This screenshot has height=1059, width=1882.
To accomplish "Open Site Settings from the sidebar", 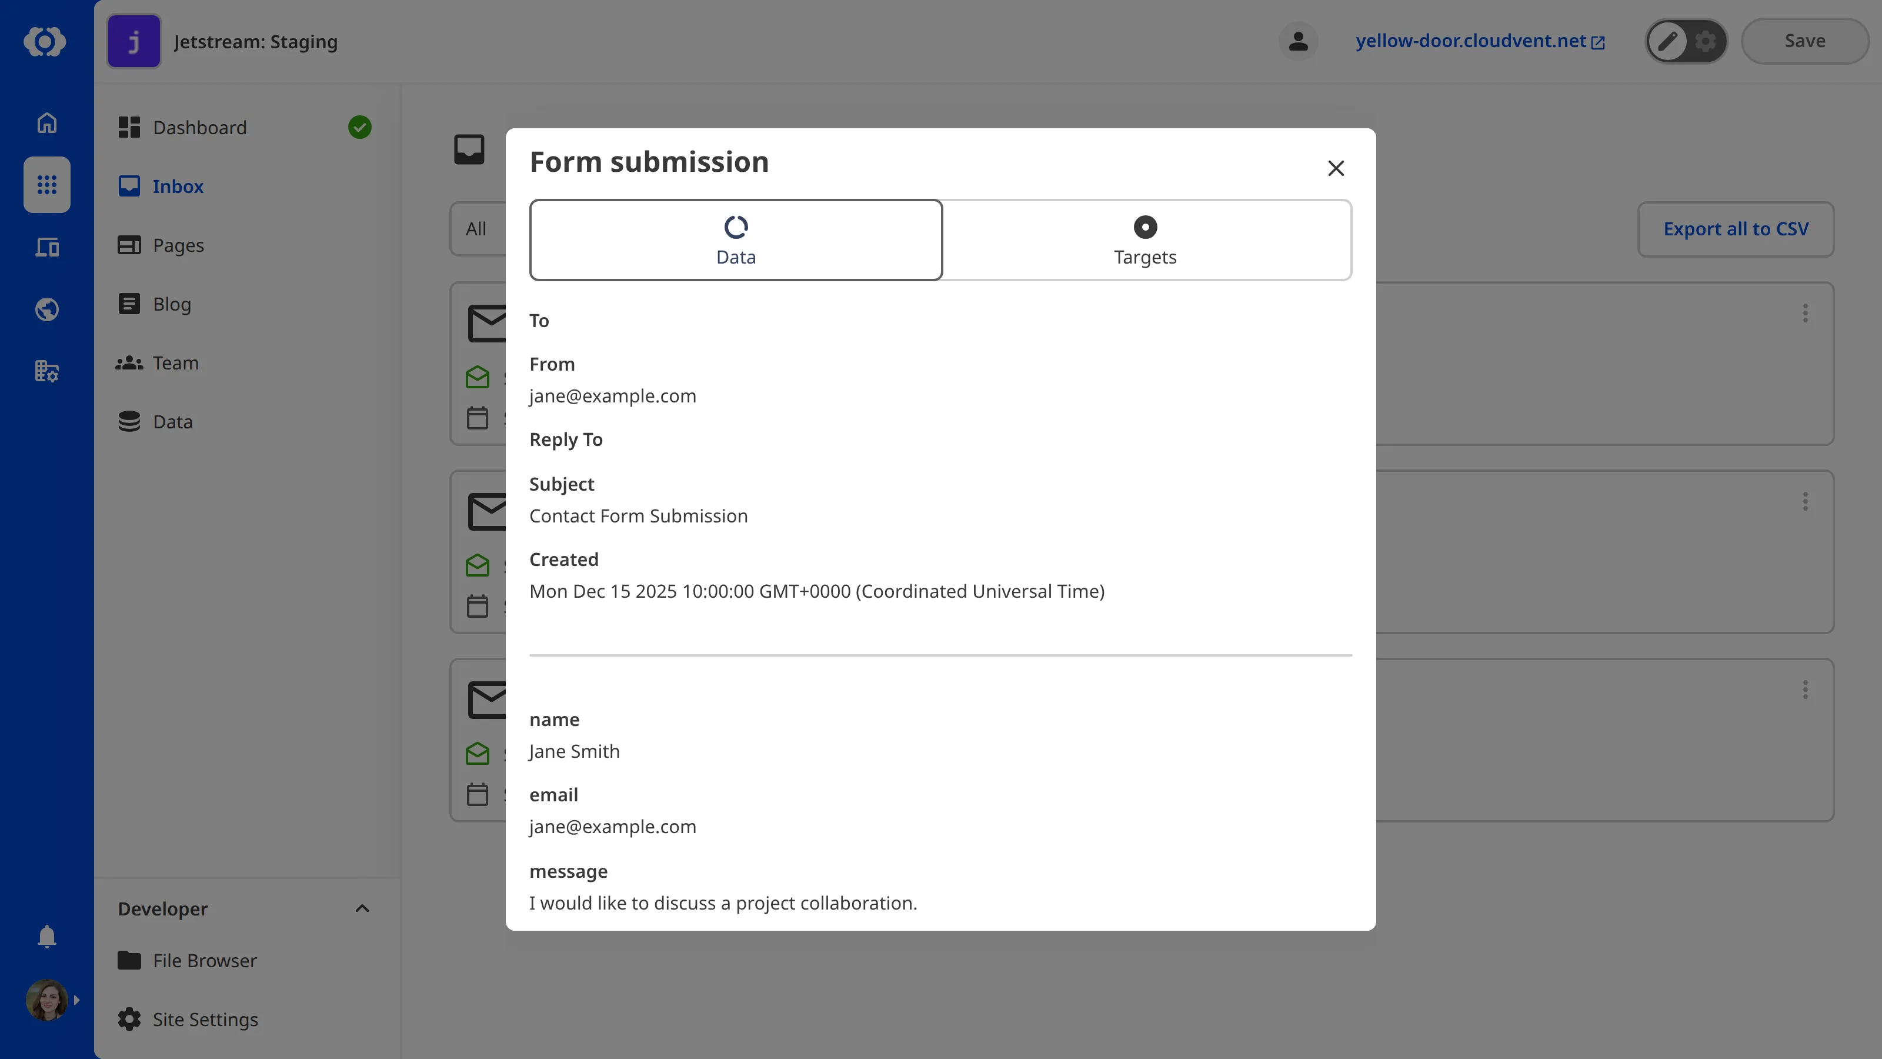I will 205,1019.
